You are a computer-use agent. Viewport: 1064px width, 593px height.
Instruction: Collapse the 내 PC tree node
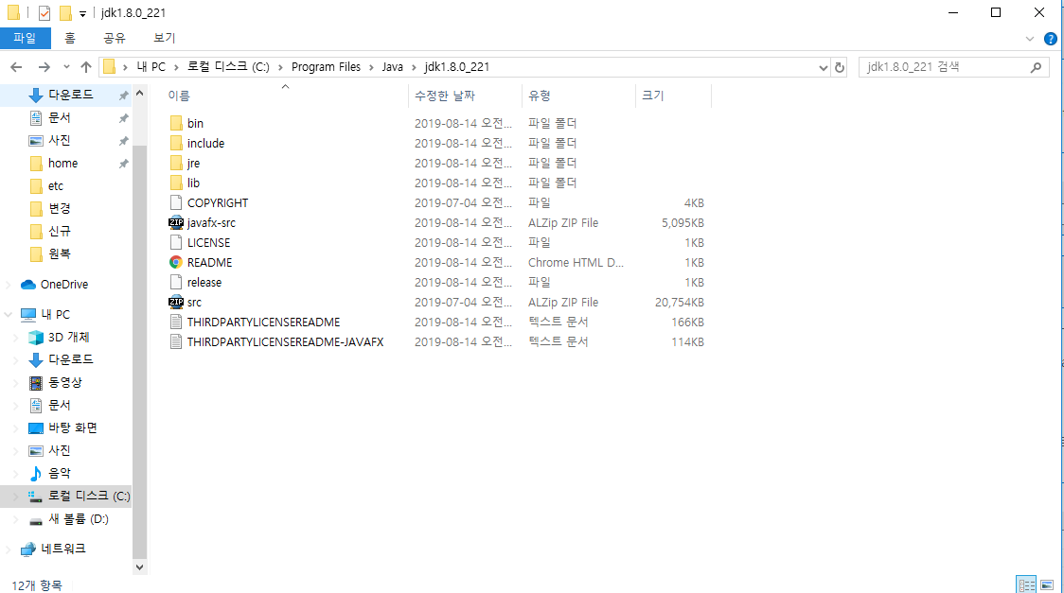[9, 314]
